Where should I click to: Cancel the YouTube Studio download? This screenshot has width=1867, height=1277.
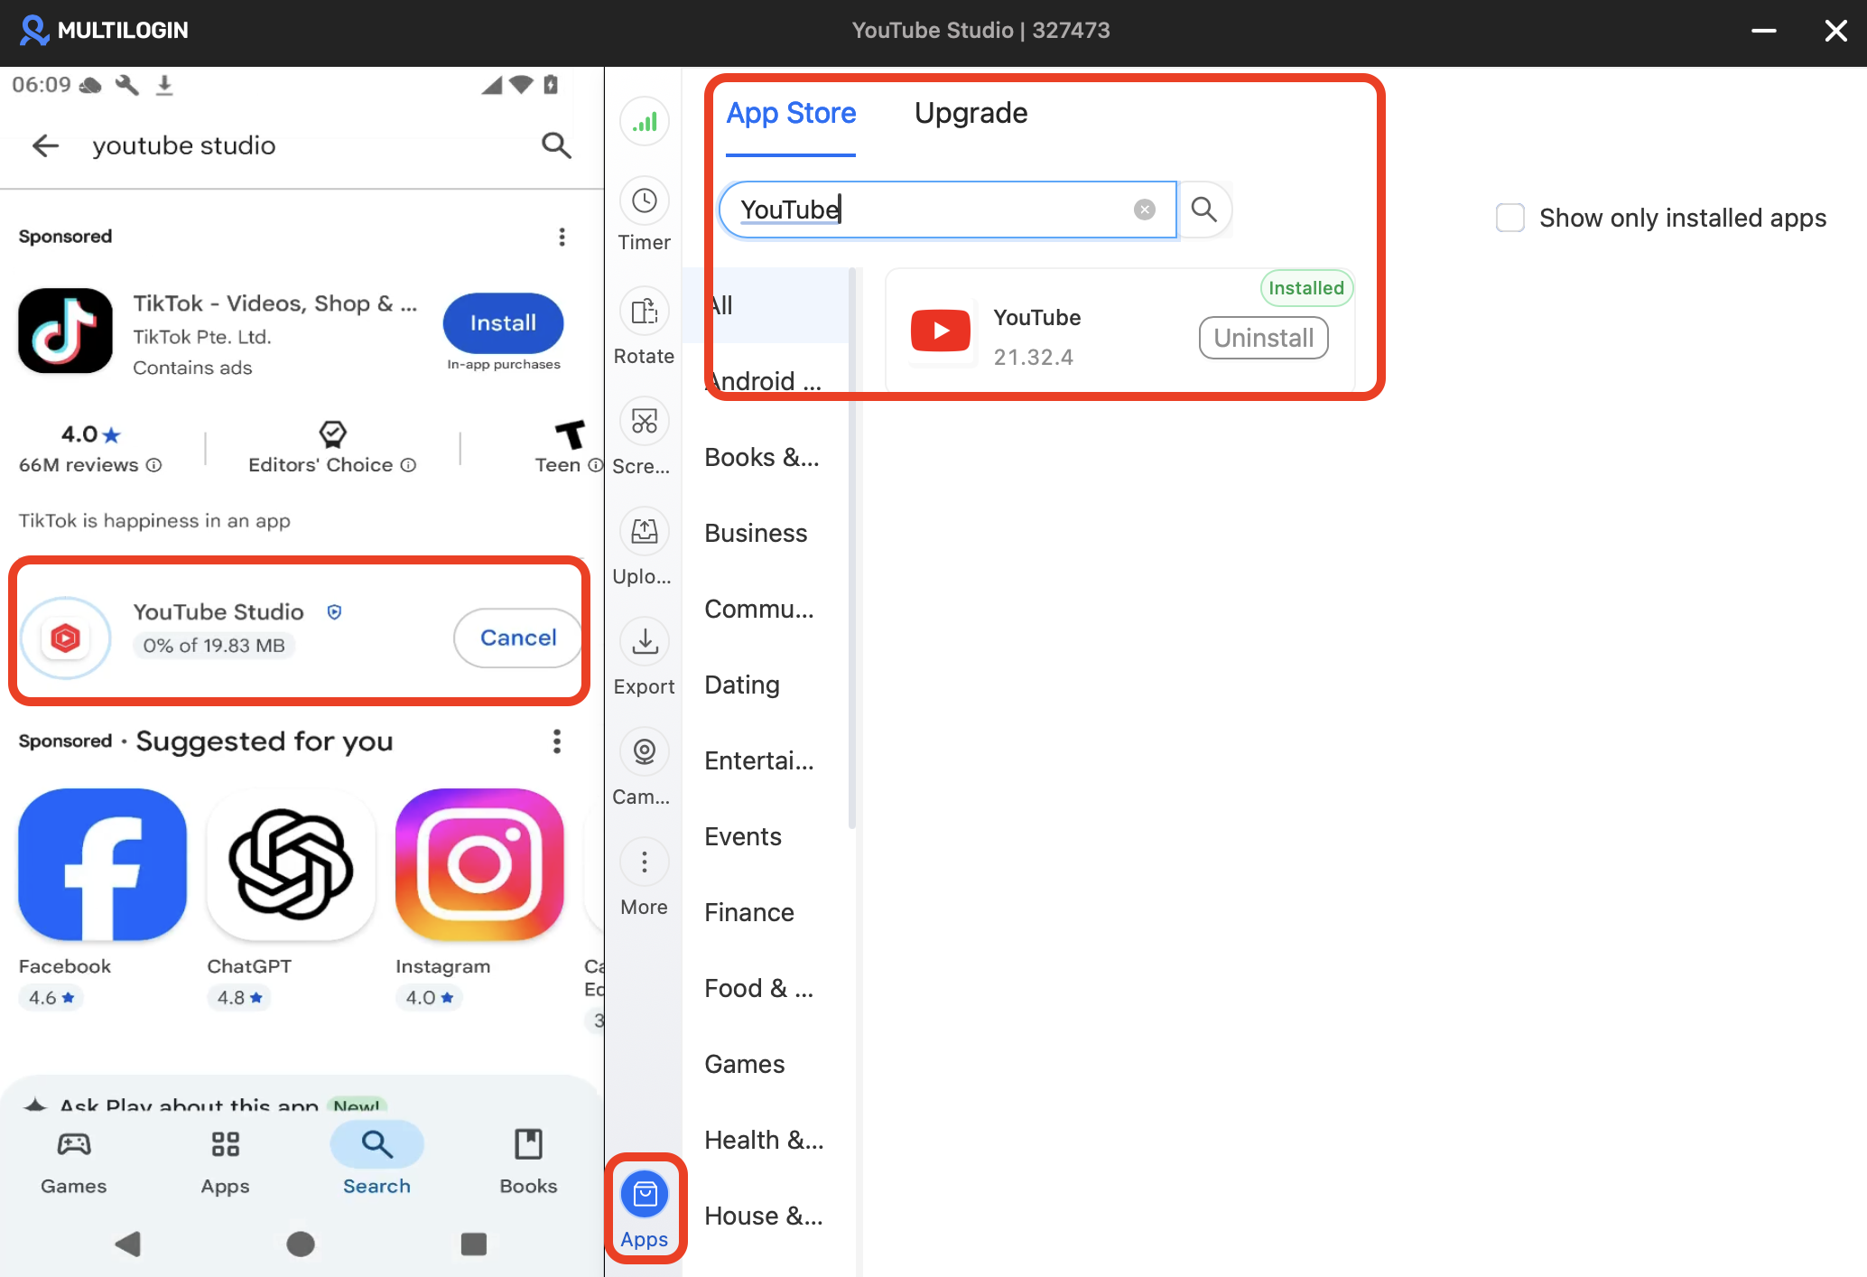pos(518,638)
